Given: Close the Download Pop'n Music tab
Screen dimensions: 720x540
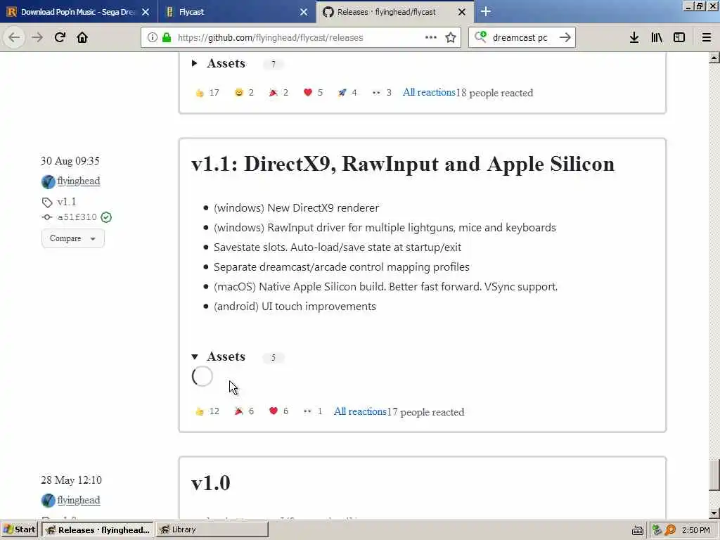Looking at the screenshot, I should pos(146,12).
